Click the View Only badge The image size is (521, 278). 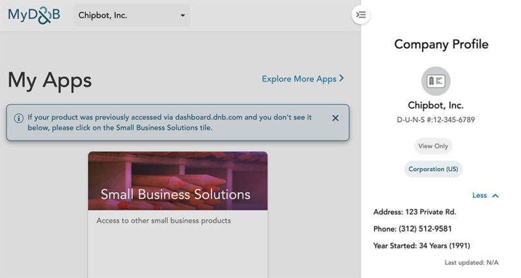[x=433, y=146]
